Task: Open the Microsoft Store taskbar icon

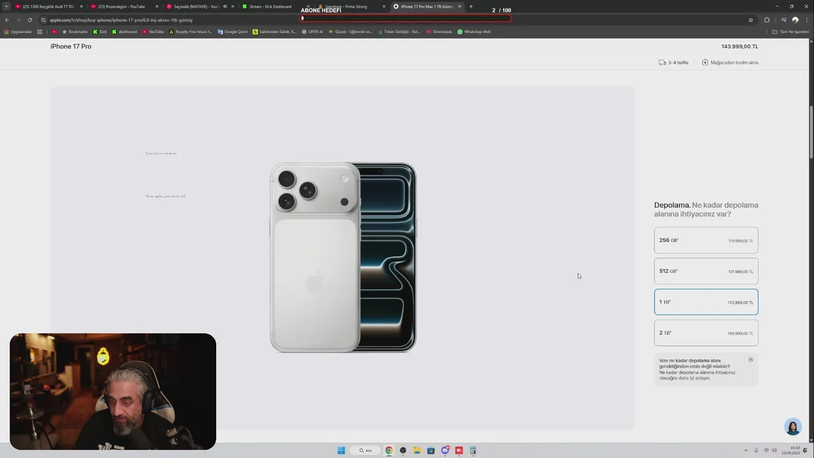Action: (431, 450)
